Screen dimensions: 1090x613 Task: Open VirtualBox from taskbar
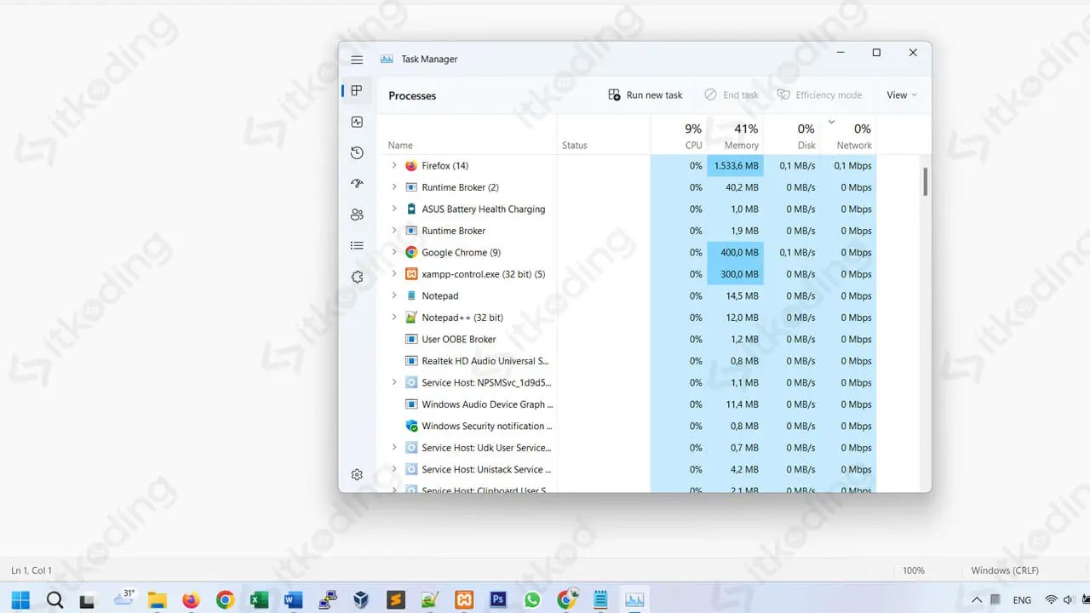pos(361,600)
